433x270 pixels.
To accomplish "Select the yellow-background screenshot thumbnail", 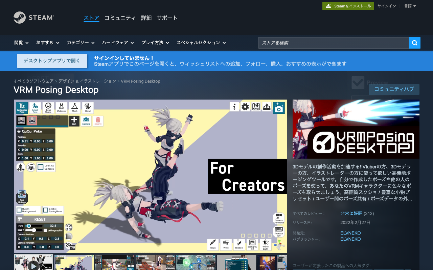I will coord(74,263).
